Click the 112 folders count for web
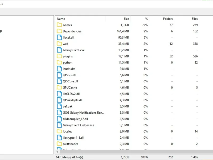 pos(170,44)
